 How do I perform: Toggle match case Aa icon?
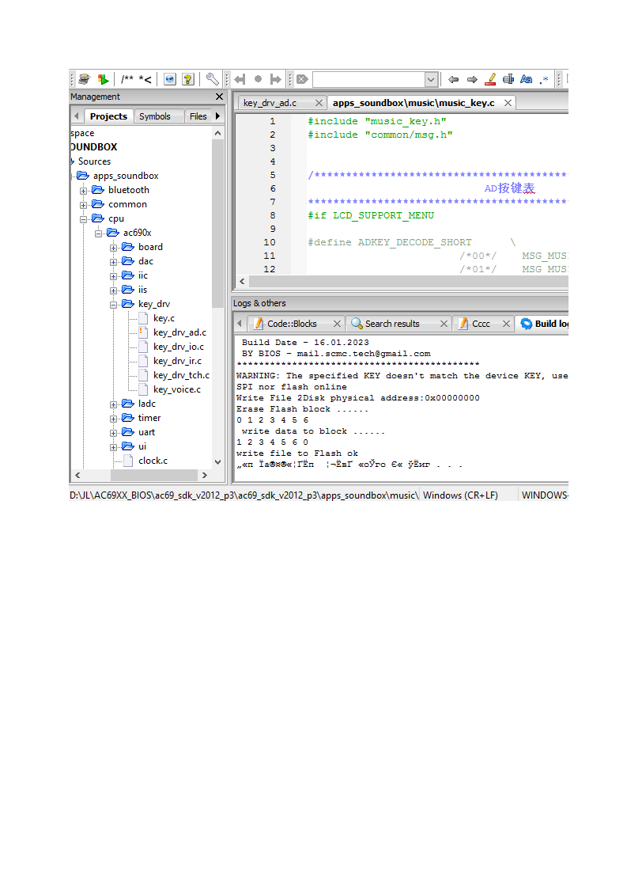[x=527, y=79]
